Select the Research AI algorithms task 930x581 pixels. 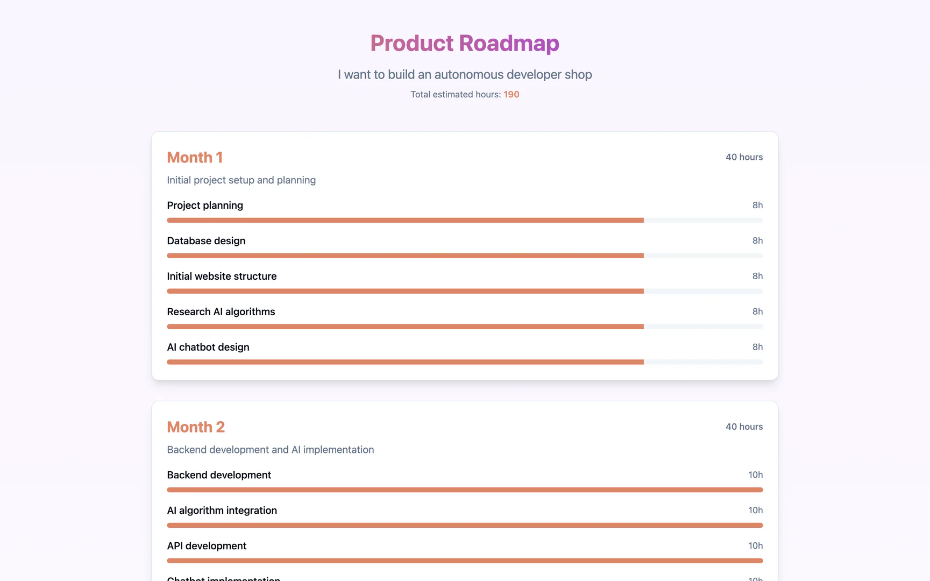tap(221, 311)
